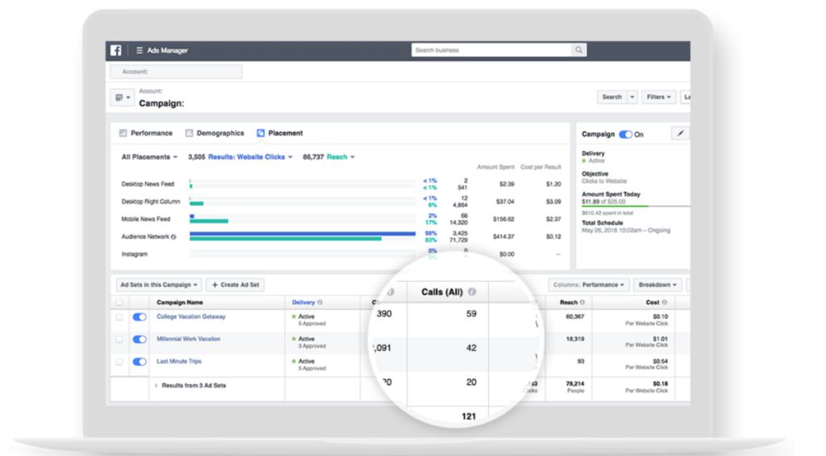This screenshot has height=456, width=826.
Task: Click the Demographics tab icon
Action: tap(189, 133)
